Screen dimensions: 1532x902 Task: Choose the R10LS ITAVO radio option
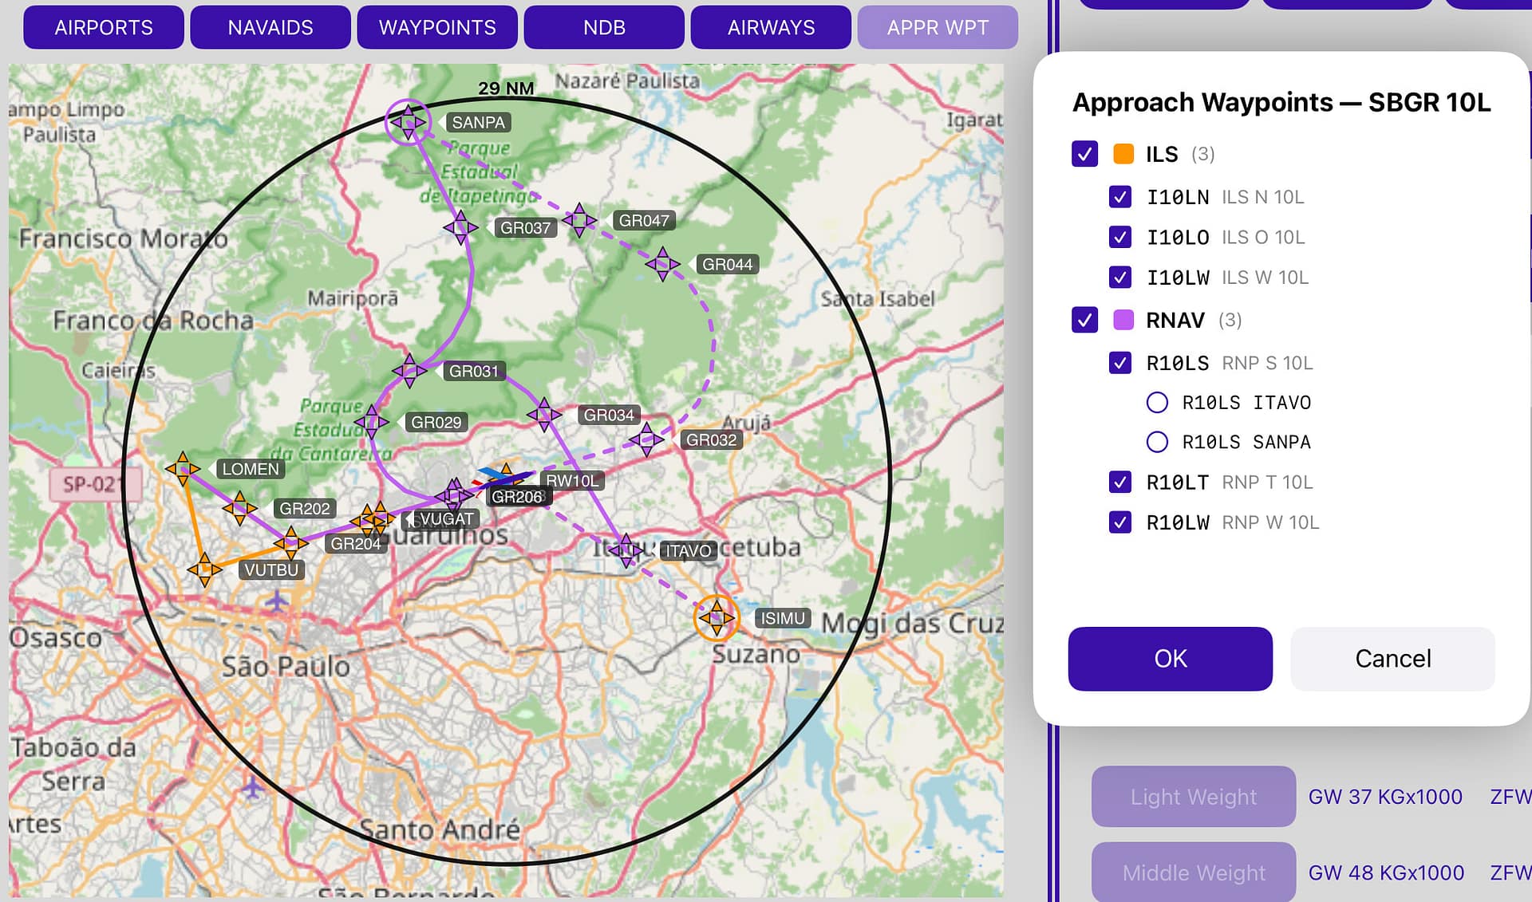[1157, 402]
